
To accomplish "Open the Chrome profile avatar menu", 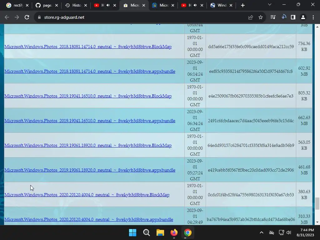I will [303, 17].
